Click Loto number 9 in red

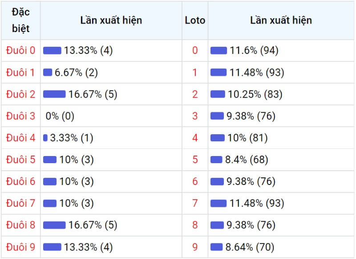pyautogui.click(x=195, y=247)
